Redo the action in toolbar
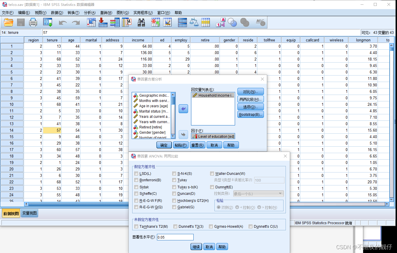The height and width of the screenshot is (253, 397). pyautogui.click(x=76, y=22)
